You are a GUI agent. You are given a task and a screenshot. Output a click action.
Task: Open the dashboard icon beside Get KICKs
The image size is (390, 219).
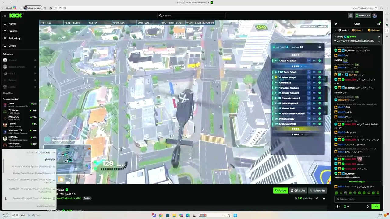pos(351,16)
